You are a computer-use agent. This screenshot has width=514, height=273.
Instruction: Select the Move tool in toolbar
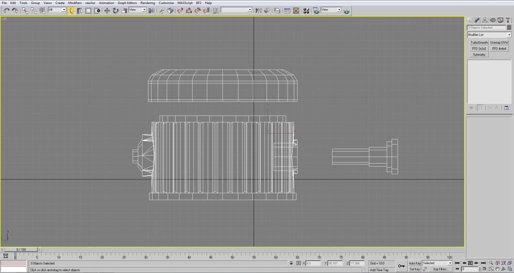tap(107, 10)
